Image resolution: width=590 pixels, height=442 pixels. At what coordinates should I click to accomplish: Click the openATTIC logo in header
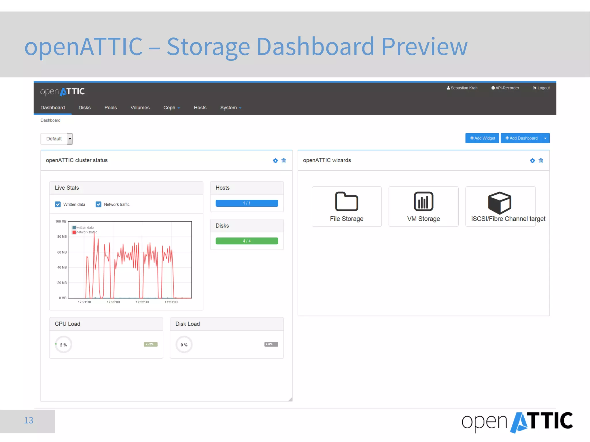click(62, 92)
